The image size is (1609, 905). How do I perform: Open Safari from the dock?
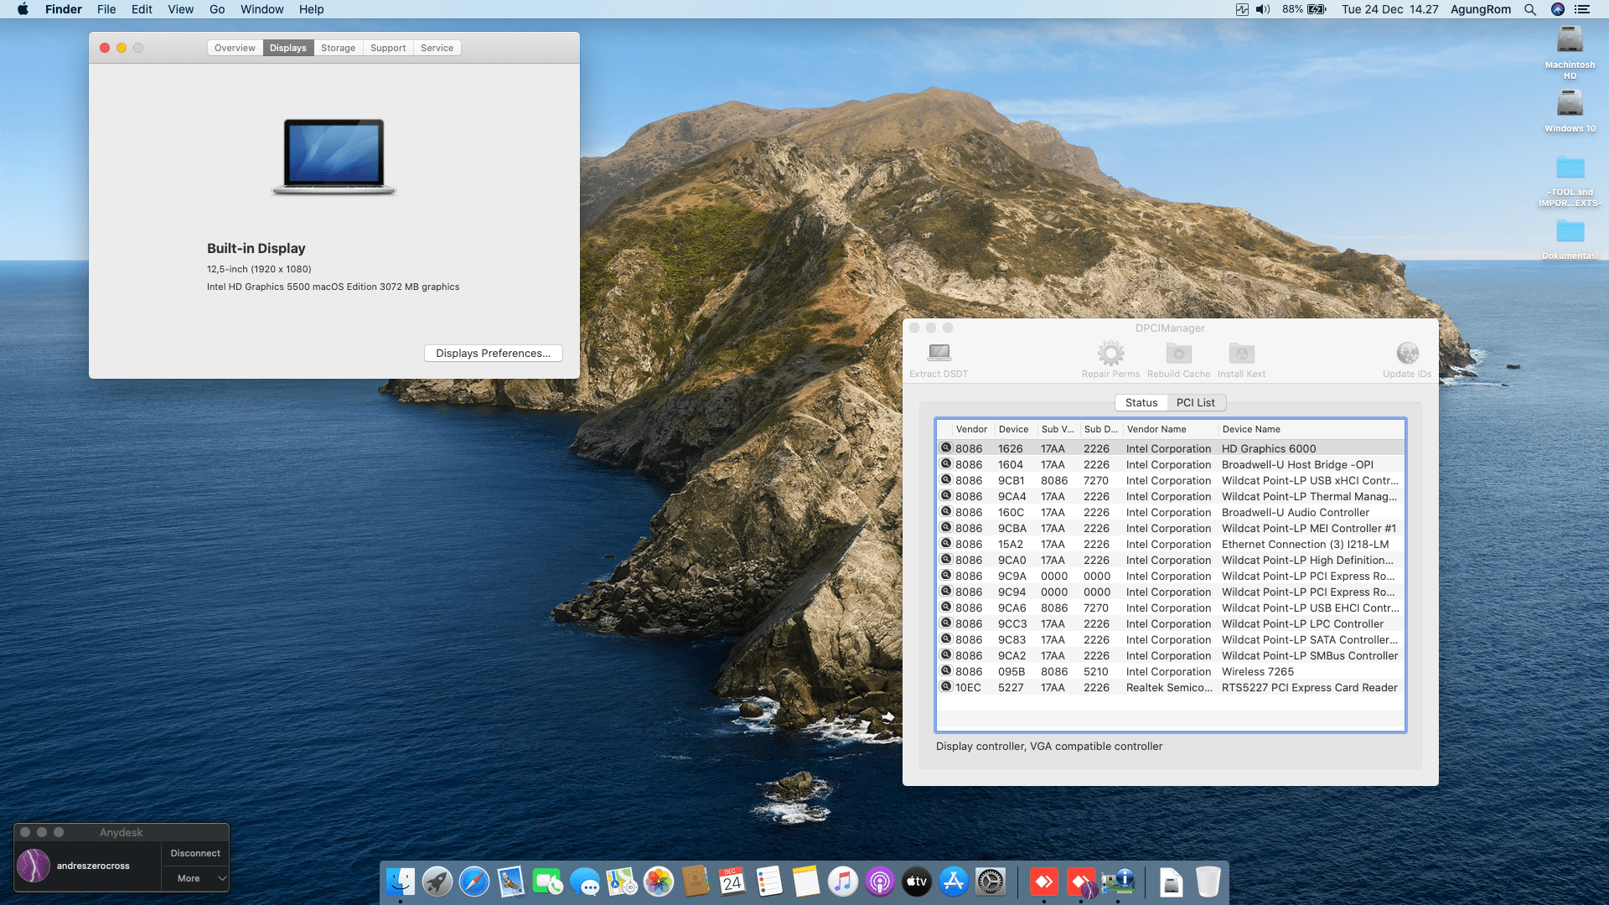click(474, 882)
